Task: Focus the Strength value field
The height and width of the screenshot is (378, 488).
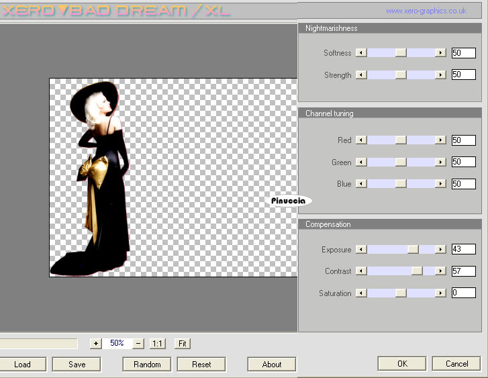Action: tap(464, 75)
